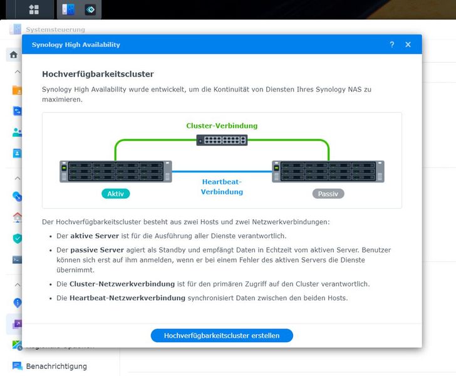Click the Aktiv badge under the left server

[116, 194]
